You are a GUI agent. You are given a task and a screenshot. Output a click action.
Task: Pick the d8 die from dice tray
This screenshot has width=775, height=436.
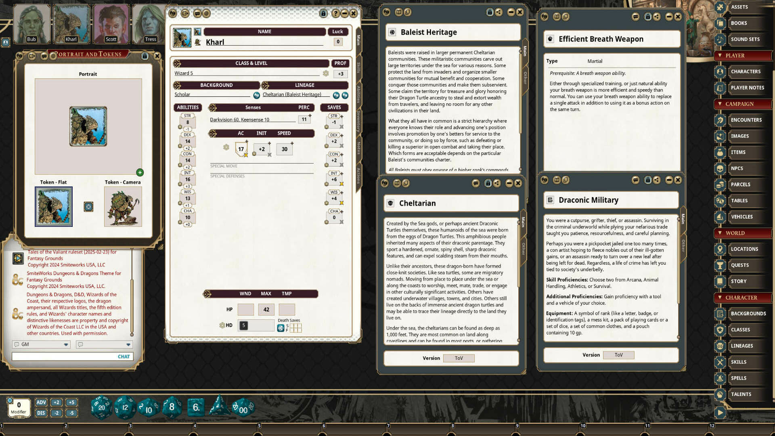point(172,407)
